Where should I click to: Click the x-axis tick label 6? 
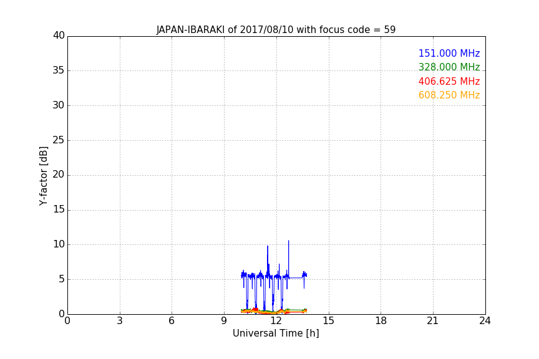coord(172,321)
